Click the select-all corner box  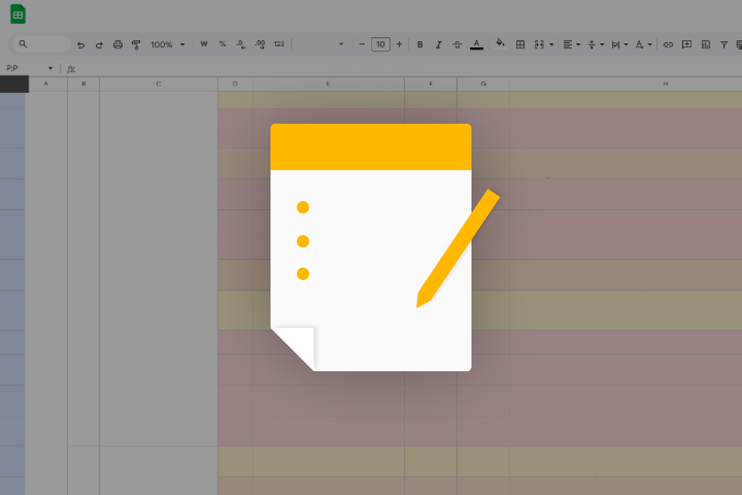[14, 84]
